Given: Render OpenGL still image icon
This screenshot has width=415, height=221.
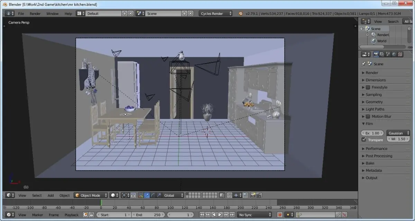Looking at the screenshot, I should (x=253, y=195).
